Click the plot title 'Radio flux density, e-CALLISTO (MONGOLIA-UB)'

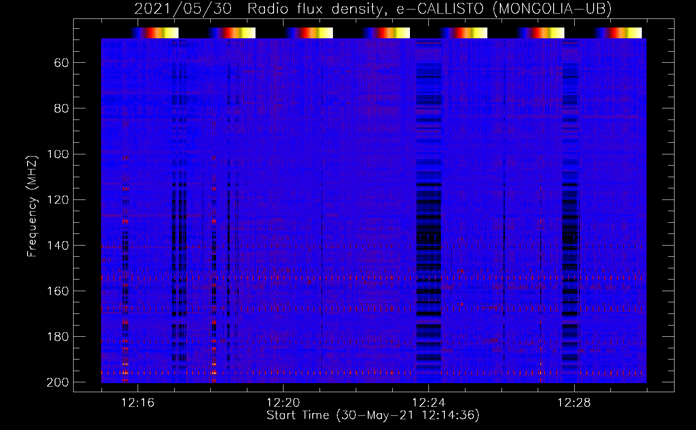click(x=429, y=8)
